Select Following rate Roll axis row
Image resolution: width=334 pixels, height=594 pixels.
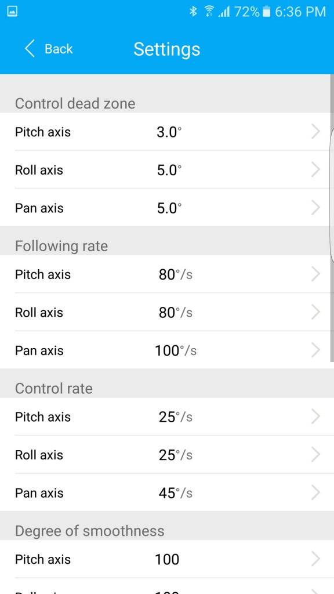(167, 312)
